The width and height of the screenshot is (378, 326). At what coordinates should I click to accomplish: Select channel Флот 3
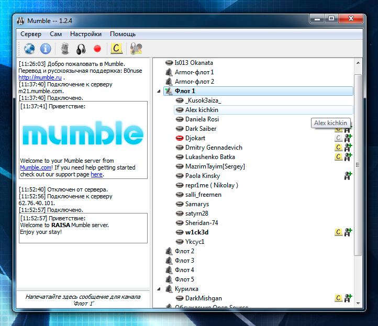(x=184, y=261)
